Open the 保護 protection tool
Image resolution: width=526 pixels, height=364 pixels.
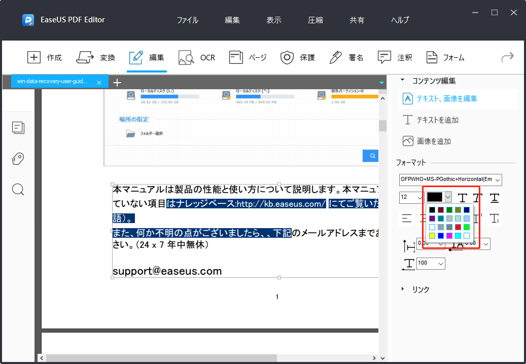(x=298, y=57)
